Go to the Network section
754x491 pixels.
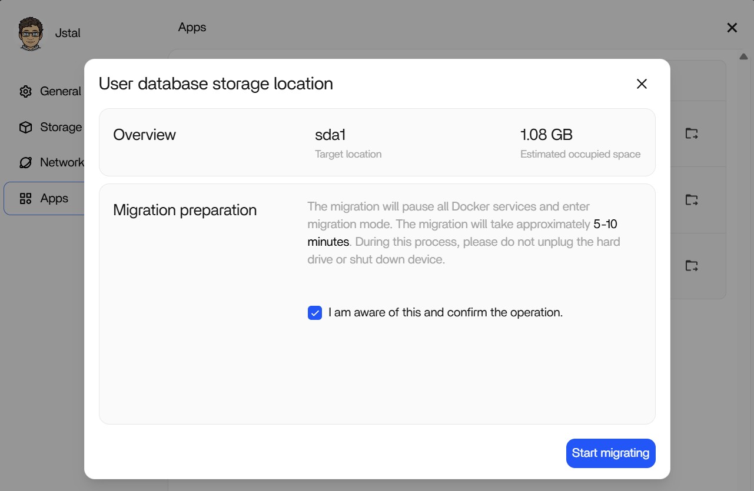tap(62, 163)
